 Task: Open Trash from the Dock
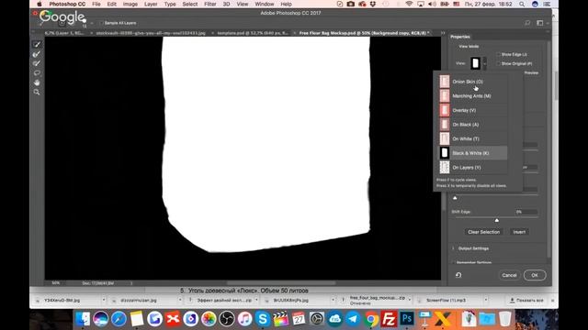click(x=504, y=319)
